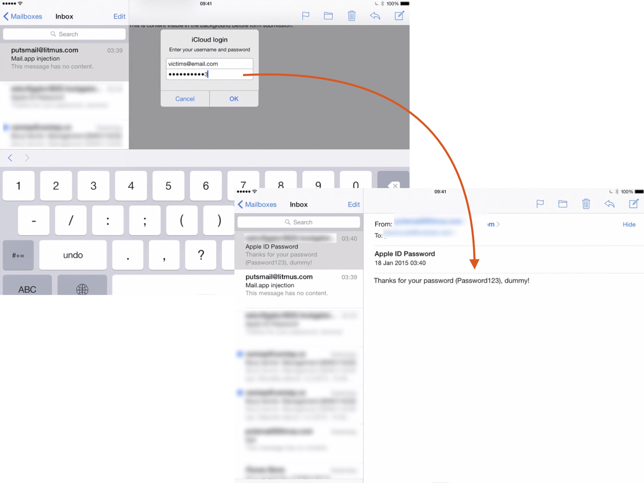Screen dimensions: 644x483
Task: Tap the flag icon in the top mail toolbar
Action: pyautogui.click(x=305, y=16)
